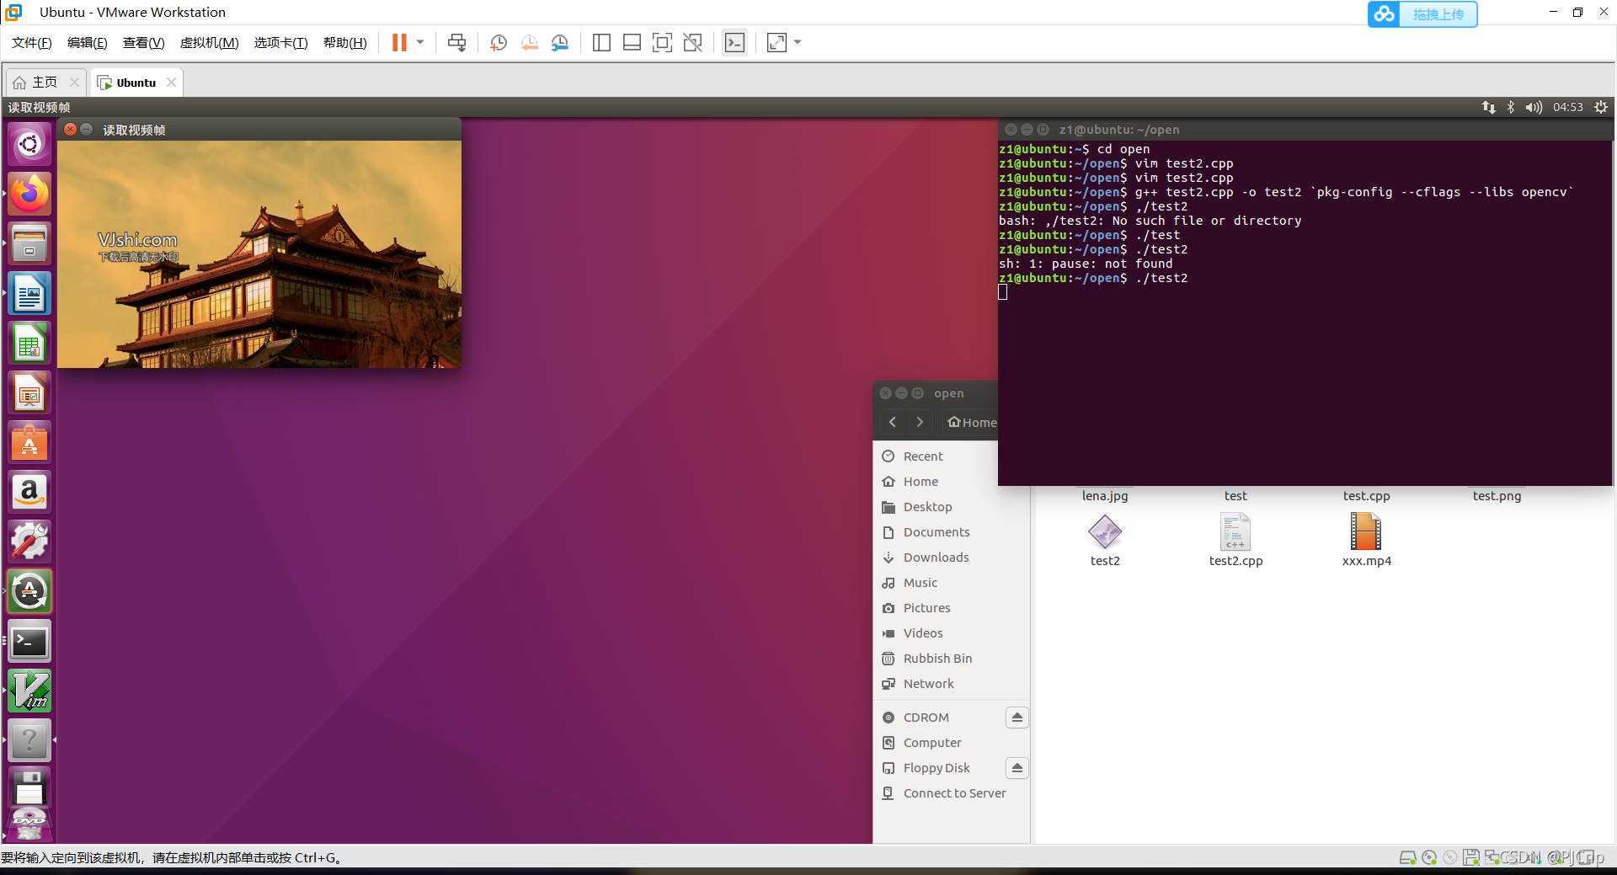Open Amazon launcher in the dock

[x=29, y=492]
